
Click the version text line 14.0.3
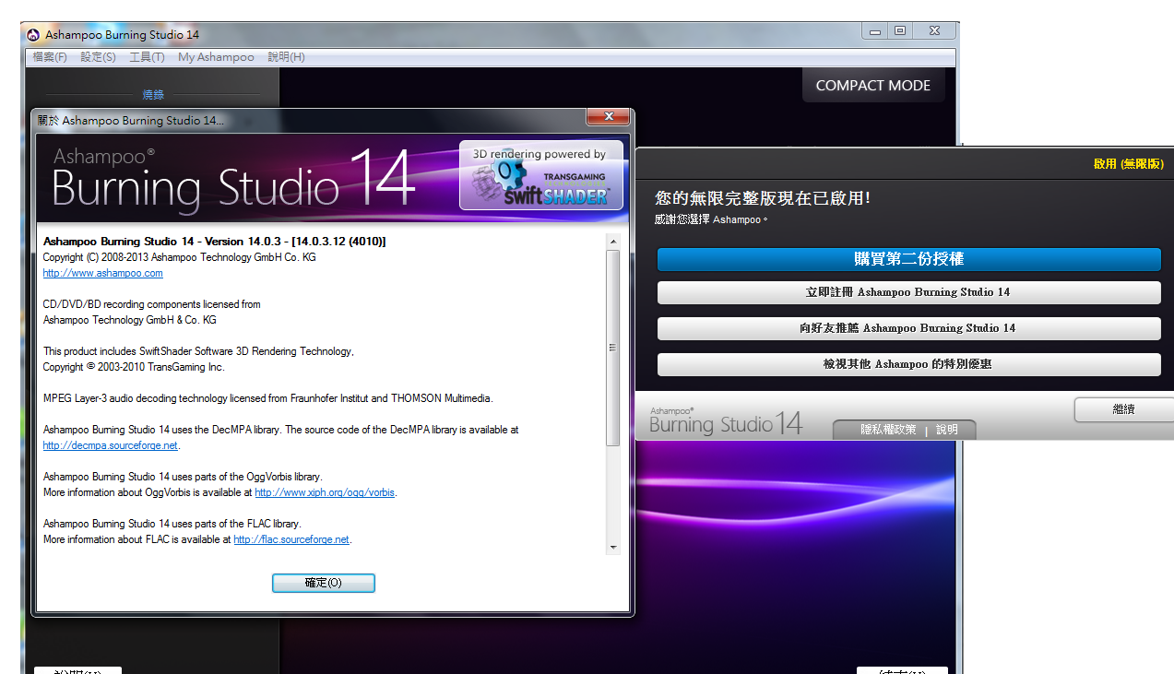(x=214, y=242)
